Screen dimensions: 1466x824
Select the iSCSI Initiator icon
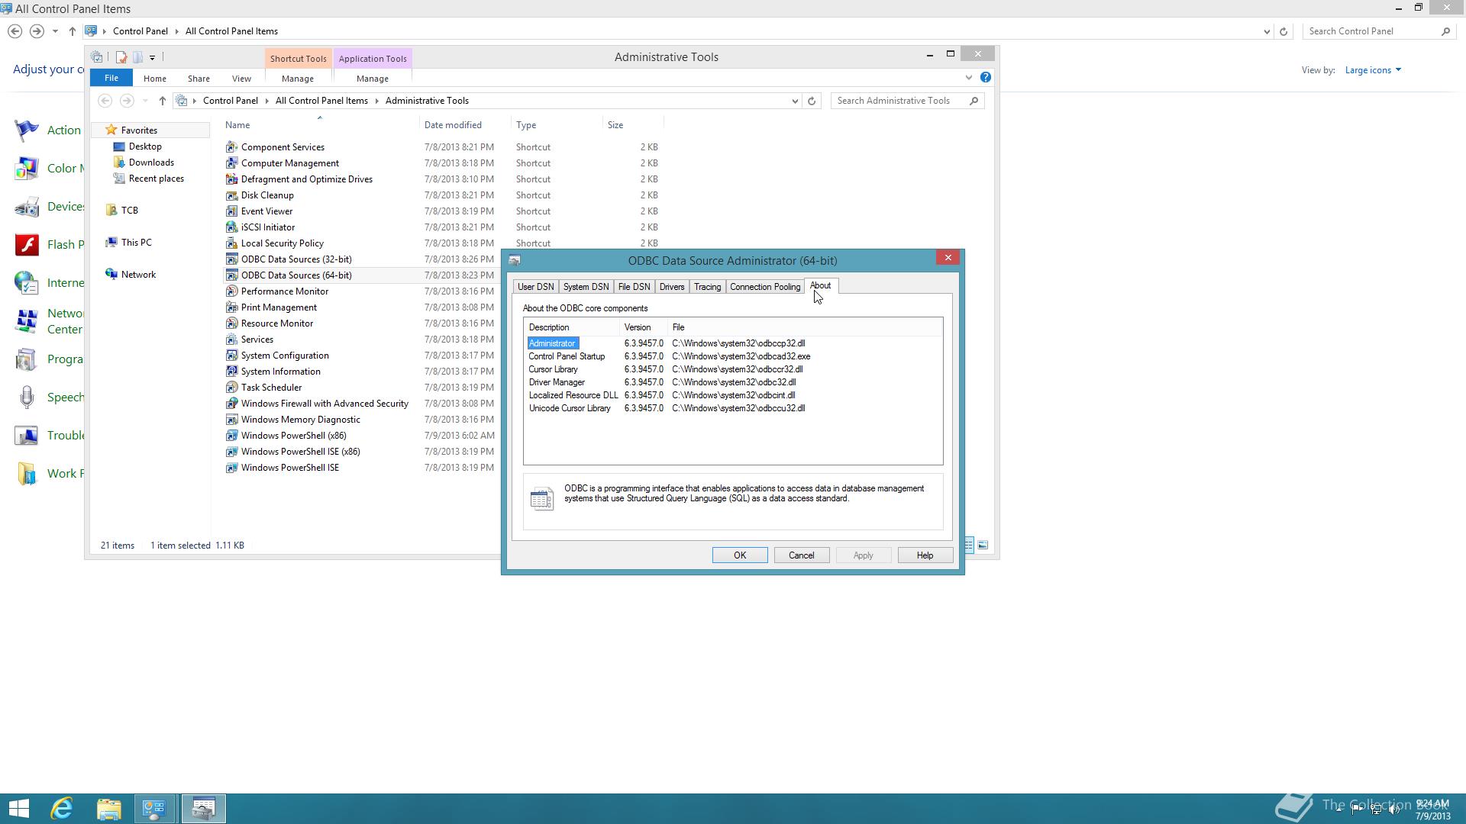232,227
